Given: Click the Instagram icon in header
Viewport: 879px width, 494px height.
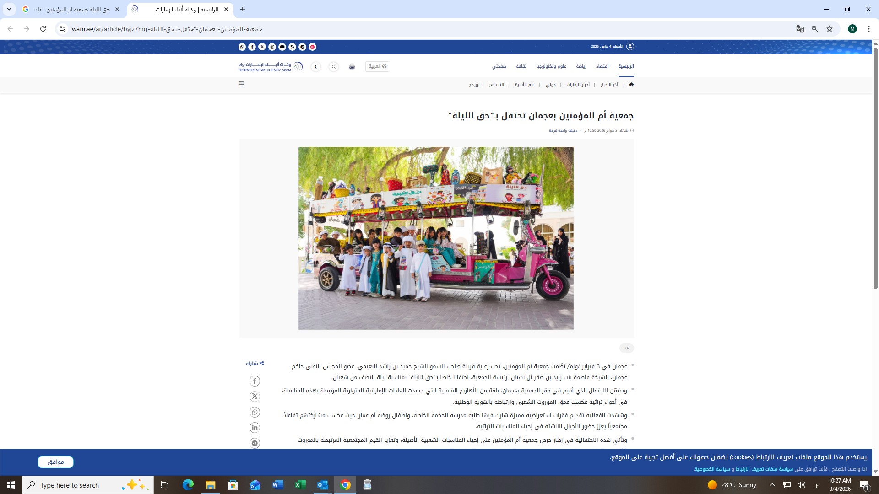Looking at the screenshot, I should pos(272,47).
